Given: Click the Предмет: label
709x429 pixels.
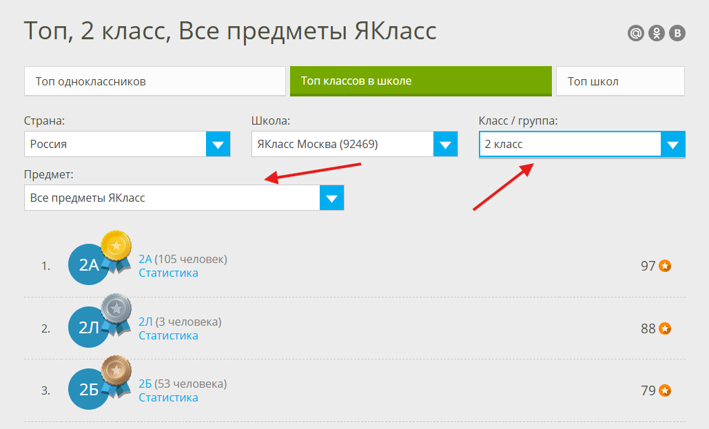Looking at the screenshot, I should coord(48,174).
